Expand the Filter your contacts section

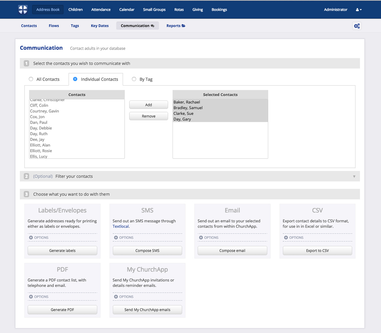354,176
